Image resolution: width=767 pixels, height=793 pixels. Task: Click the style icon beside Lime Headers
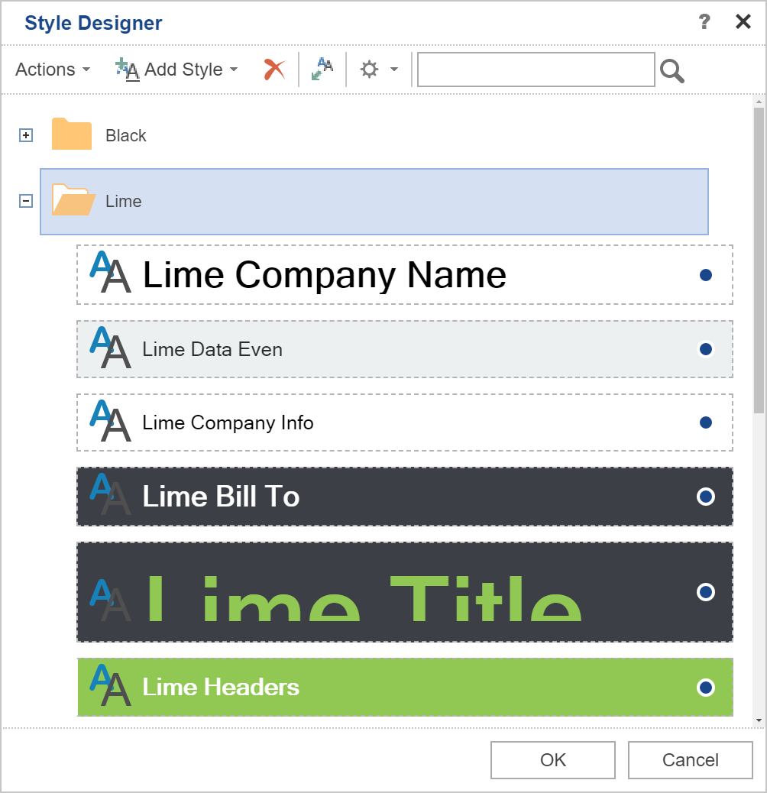(x=110, y=685)
